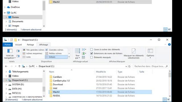Click 'Ce PC' in the address bar

pos(32,66)
